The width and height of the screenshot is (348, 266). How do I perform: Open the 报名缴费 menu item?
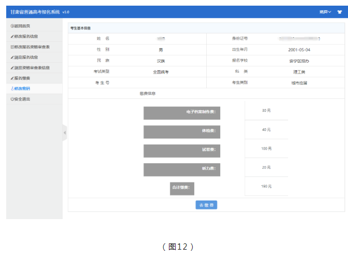point(23,78)
